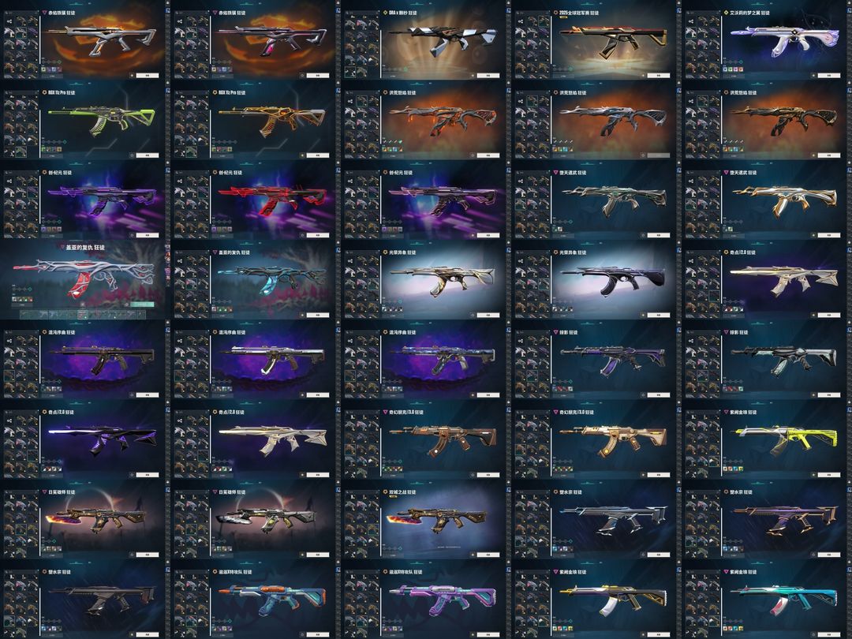
Task: Click the white equip button in the 2025全球冠军赛 panel
Action: [x=659, y=76]
